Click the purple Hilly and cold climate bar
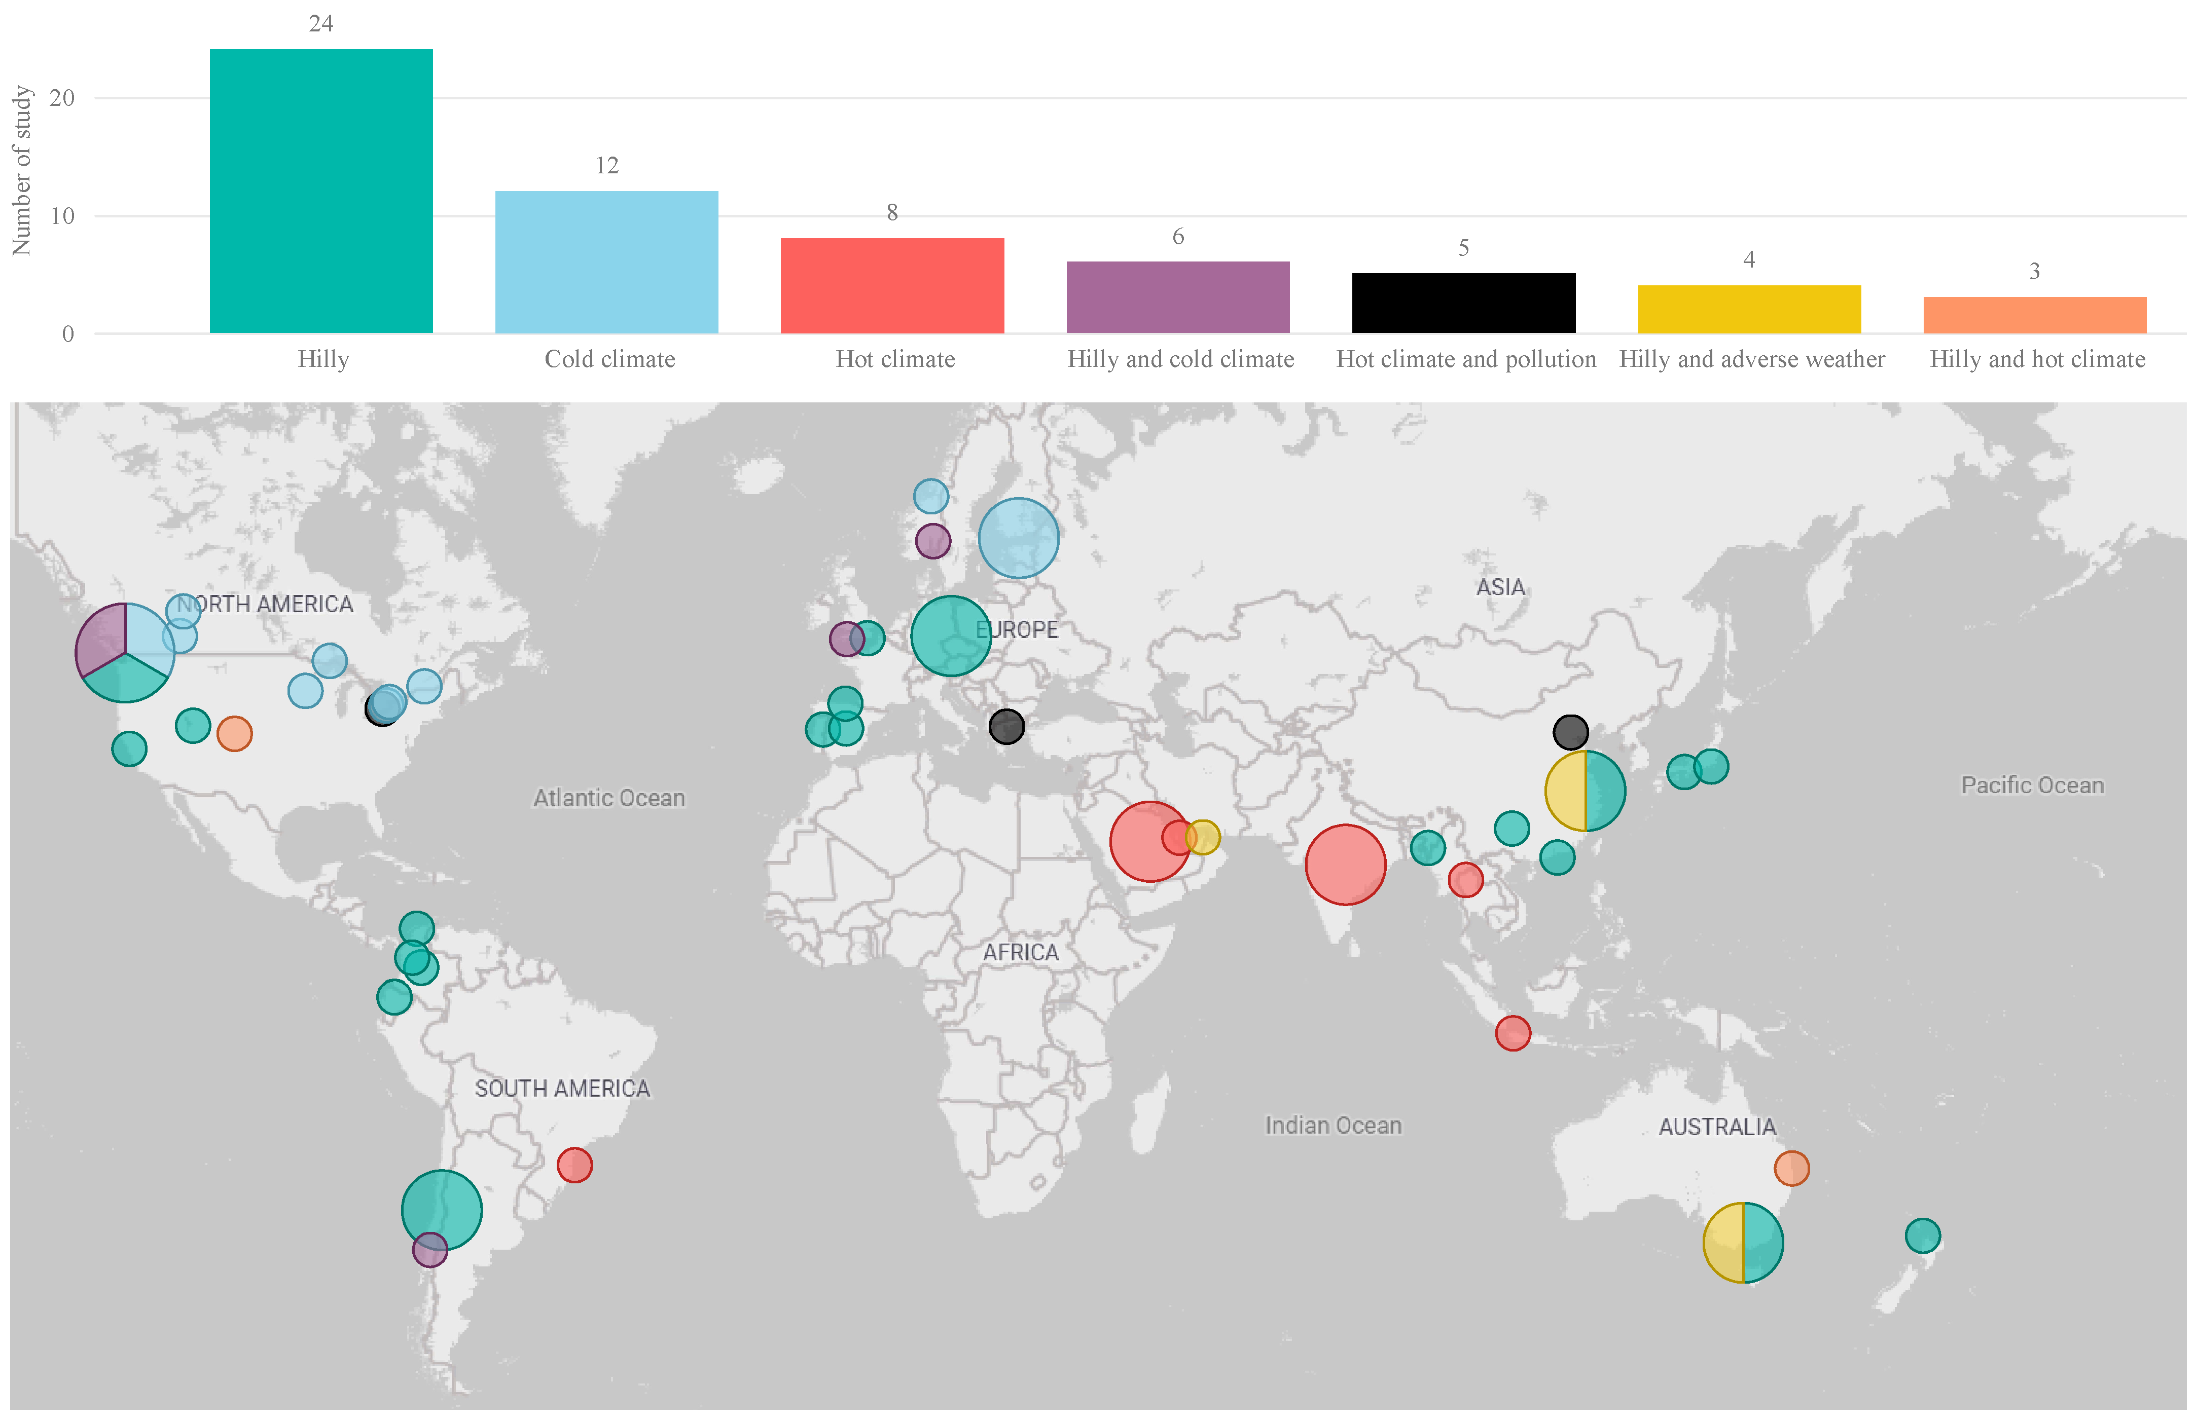 (x=1177, y=297)
